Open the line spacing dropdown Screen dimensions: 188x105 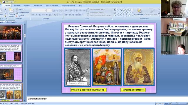(84, 10)
